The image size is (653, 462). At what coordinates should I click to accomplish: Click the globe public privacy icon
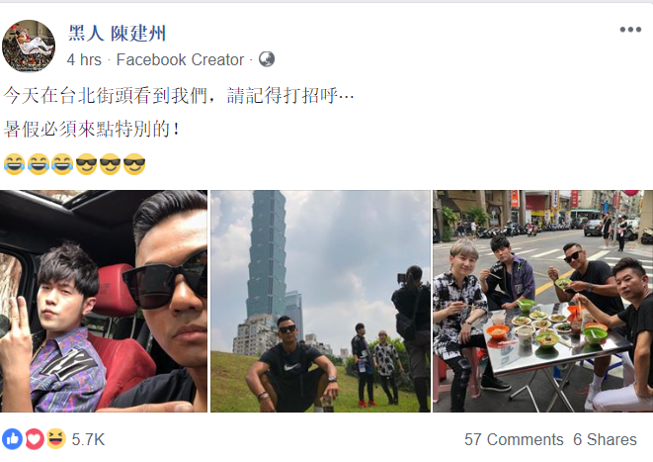(x=267, y=59)
